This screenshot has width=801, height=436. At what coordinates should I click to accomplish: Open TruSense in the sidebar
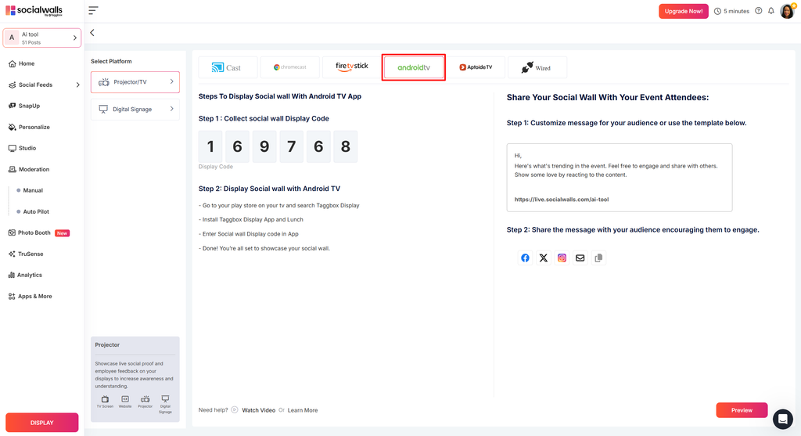[26, 254]
